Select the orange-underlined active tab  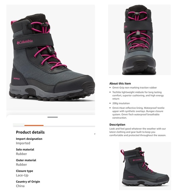click(34, 125)
